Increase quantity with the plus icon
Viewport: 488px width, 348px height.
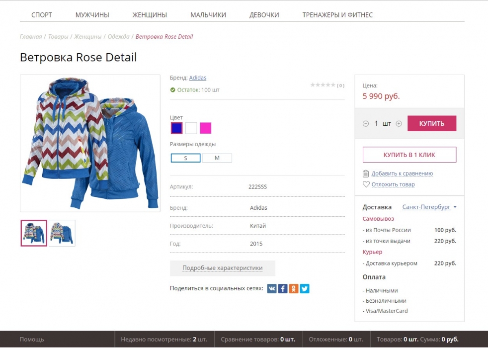[399, 124]
